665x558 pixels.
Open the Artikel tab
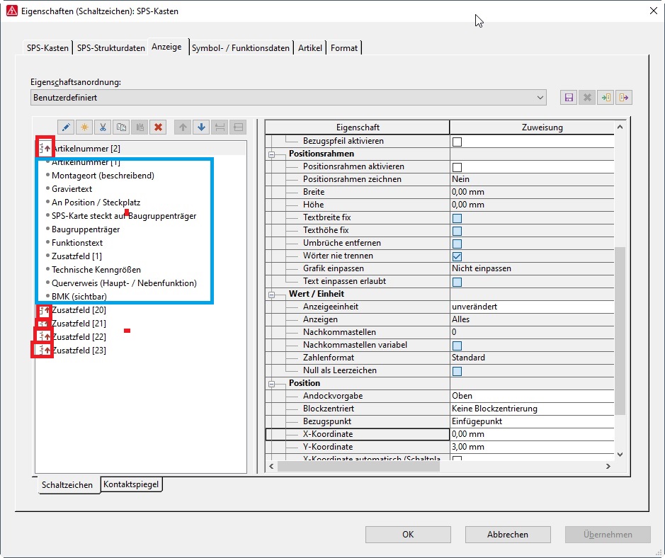click(310, 48)
